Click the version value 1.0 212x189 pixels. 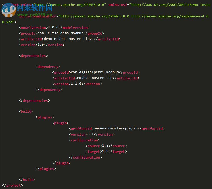pos(41,45)
